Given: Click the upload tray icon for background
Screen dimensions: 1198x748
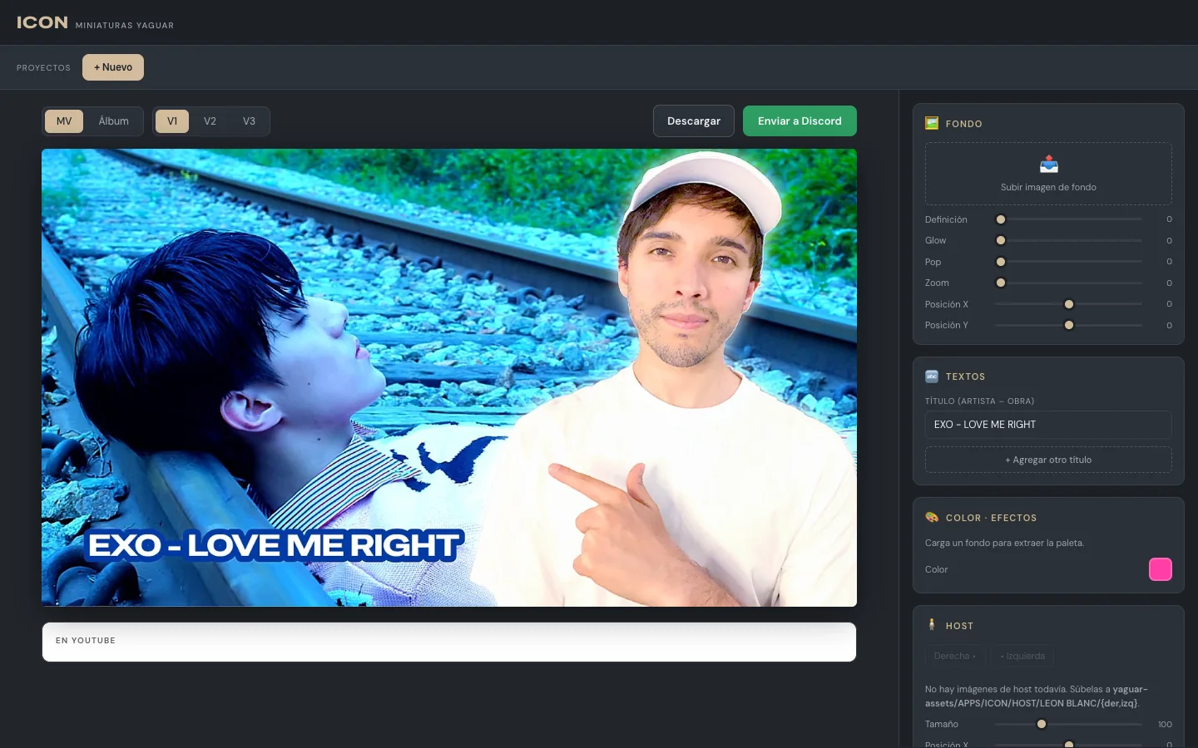Looking at the screenshot, I should tap(1049, 164).
